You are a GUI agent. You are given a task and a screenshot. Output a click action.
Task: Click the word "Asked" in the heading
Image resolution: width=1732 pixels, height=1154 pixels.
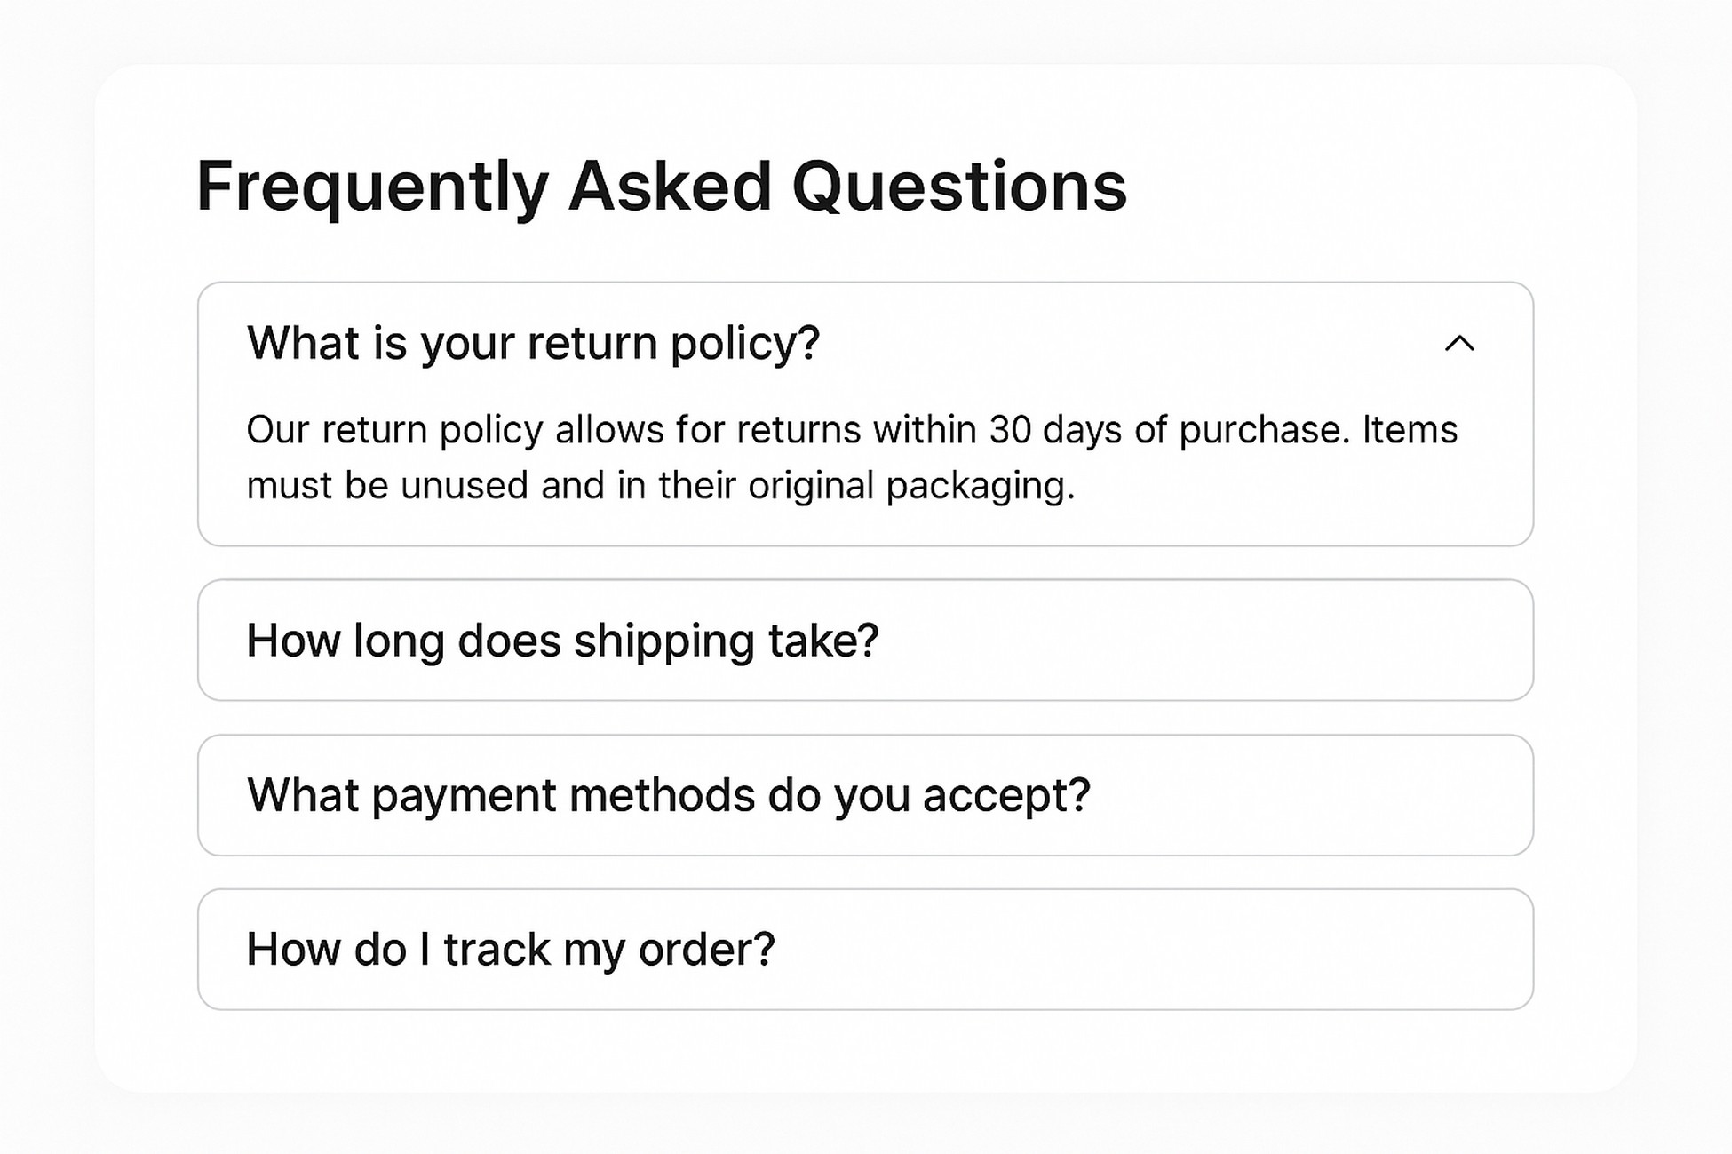pos(670,187)
